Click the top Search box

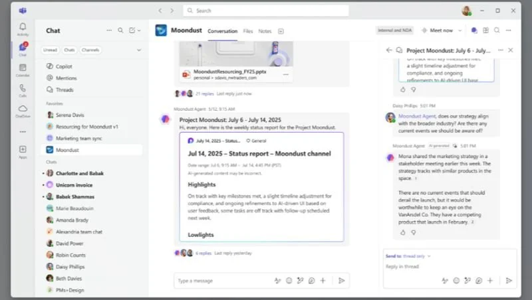(x=266, y=11)
